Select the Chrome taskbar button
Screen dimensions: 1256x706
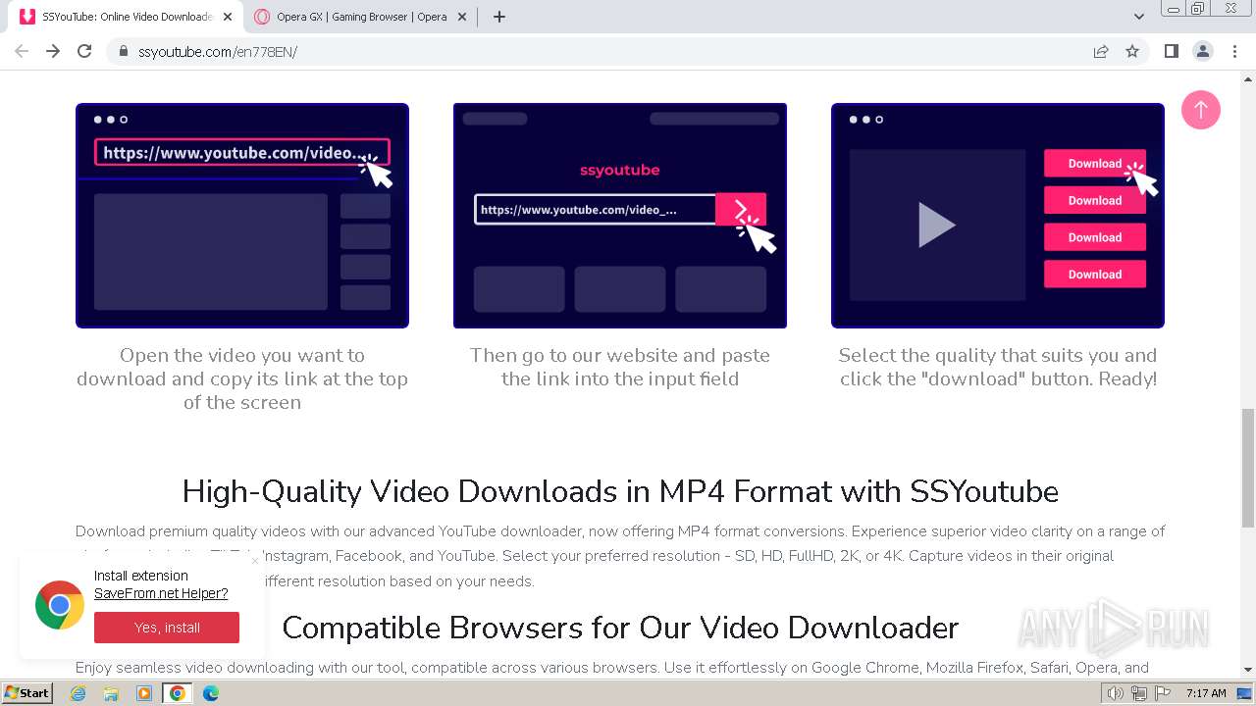pos(178,693)
